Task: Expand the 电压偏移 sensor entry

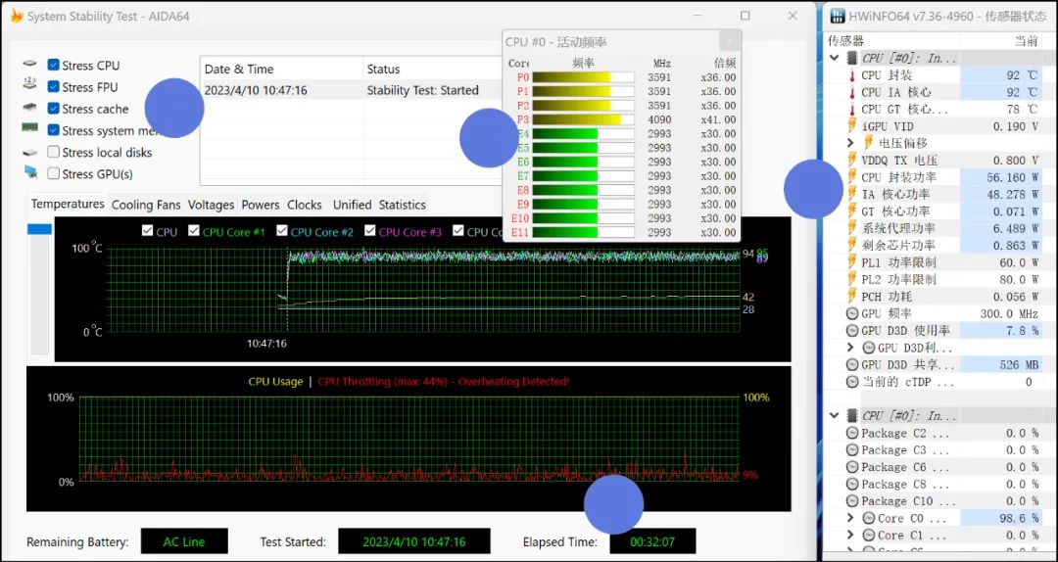Action: 850,143
